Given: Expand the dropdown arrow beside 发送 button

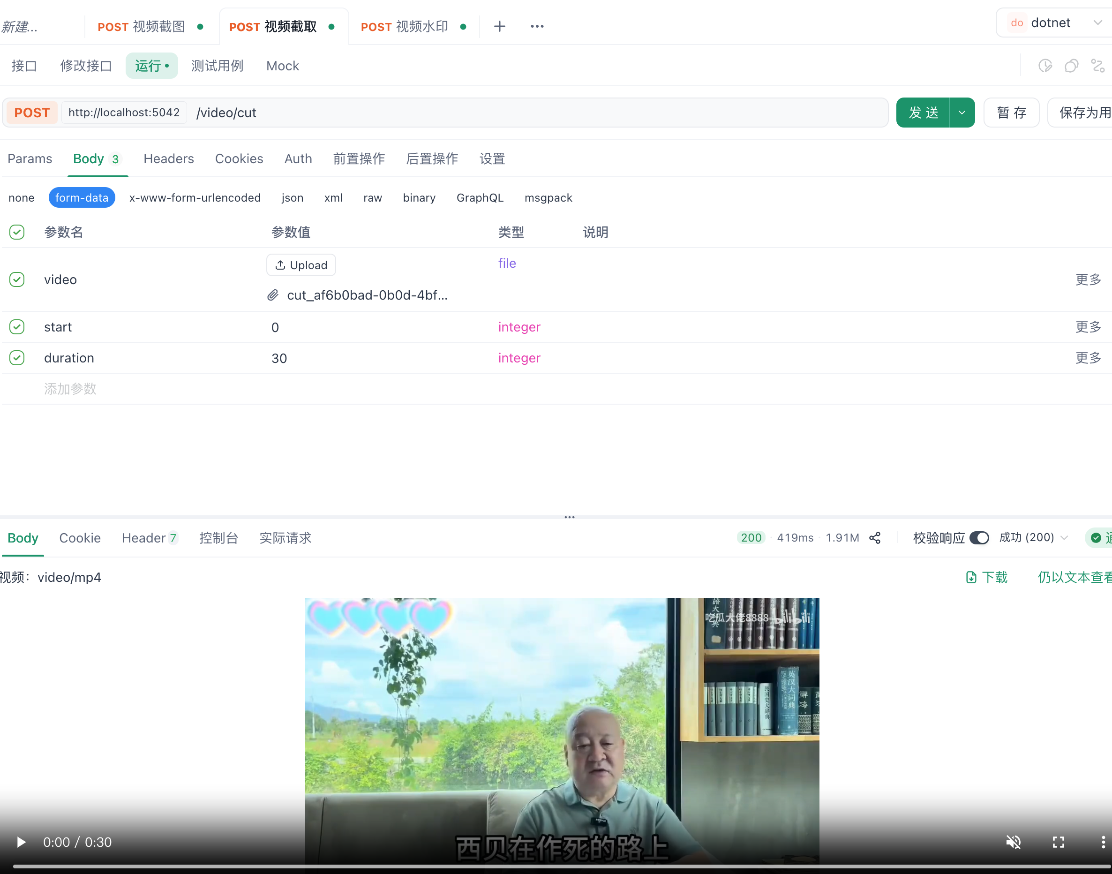Looking at the screenshot, I should coord(962,113).
